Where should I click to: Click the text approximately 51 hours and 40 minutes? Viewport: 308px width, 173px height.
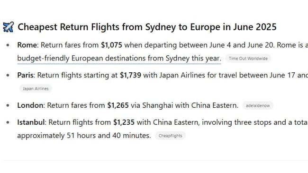pos(84,136)
